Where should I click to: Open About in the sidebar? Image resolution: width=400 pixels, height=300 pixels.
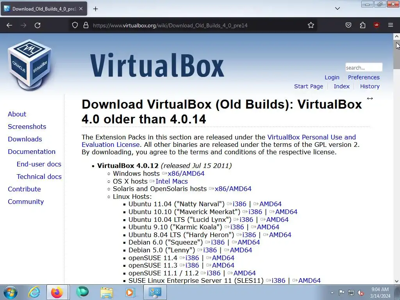pyautogui.click(x=17, y=114)
